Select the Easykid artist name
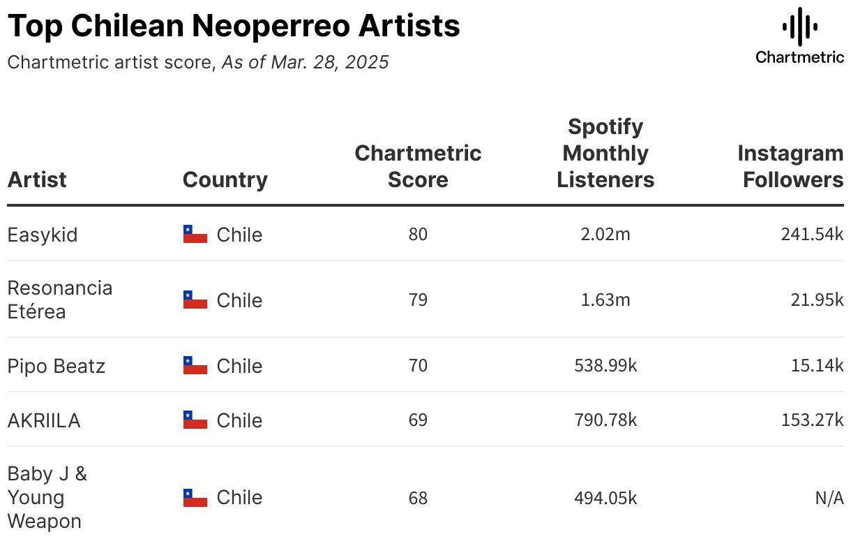This screenshot has height=553, width=851. click(x=43, y=235)
